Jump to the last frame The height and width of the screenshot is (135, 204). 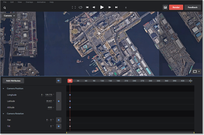tap(116, 7)
